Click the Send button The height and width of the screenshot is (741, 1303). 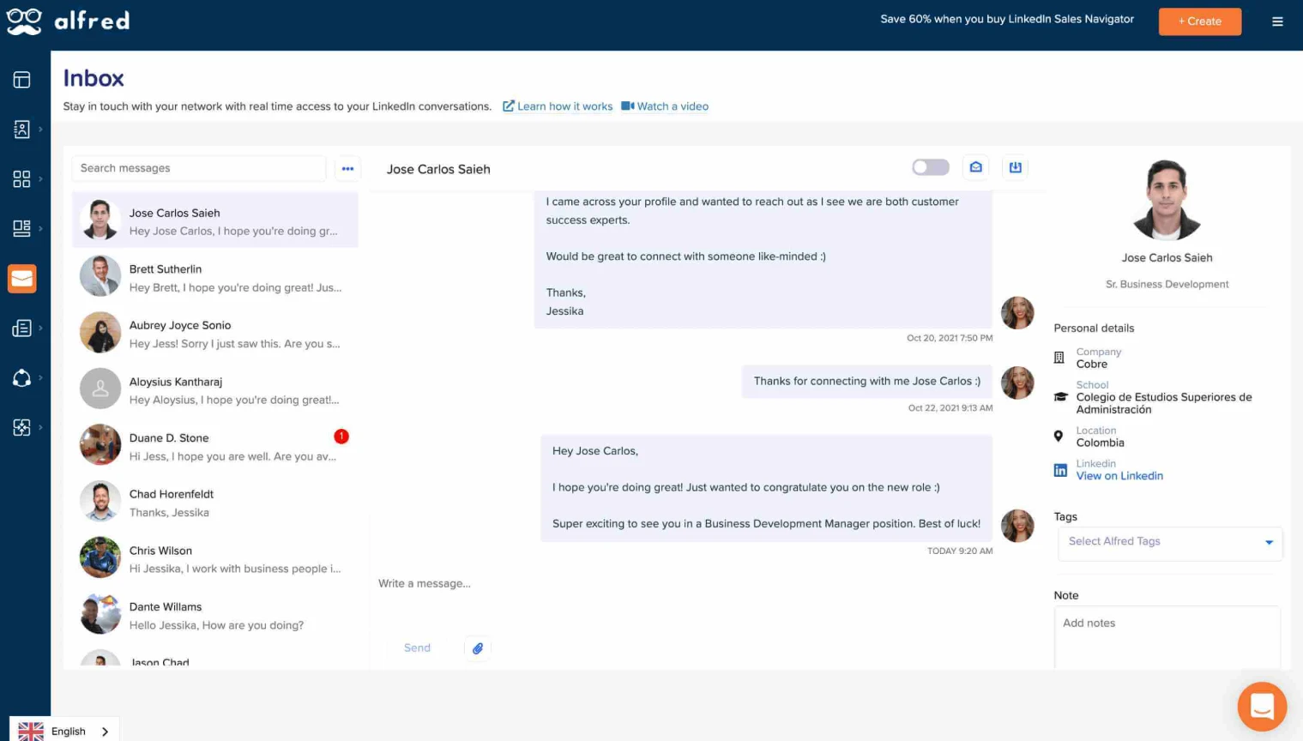(x=417, y=648)
